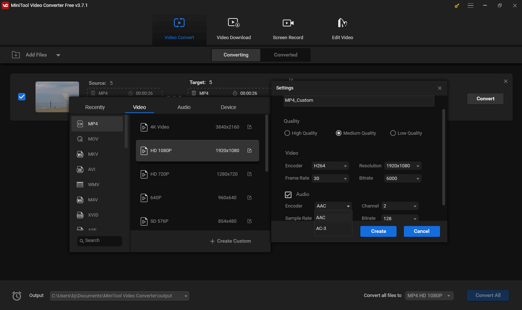Viewport: 522px width, 310px height.
Task: Edit the 4K Video preset settings
Action: (x=249, y=127)
